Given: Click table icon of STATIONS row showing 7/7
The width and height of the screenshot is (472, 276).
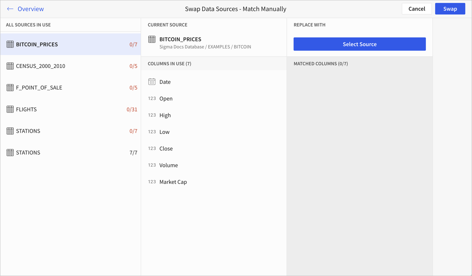Looking at the screenshot, I should point(10,152).
